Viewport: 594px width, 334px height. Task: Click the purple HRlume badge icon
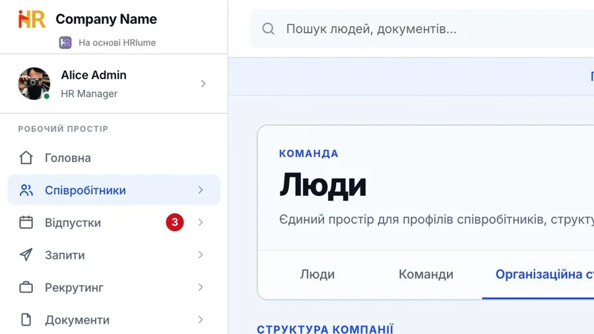click(x=65, y=42)
